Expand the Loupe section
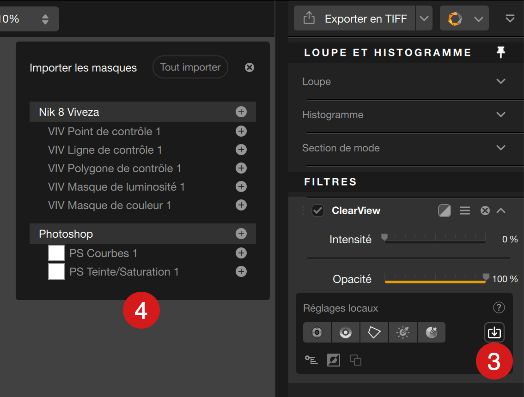 500,81
